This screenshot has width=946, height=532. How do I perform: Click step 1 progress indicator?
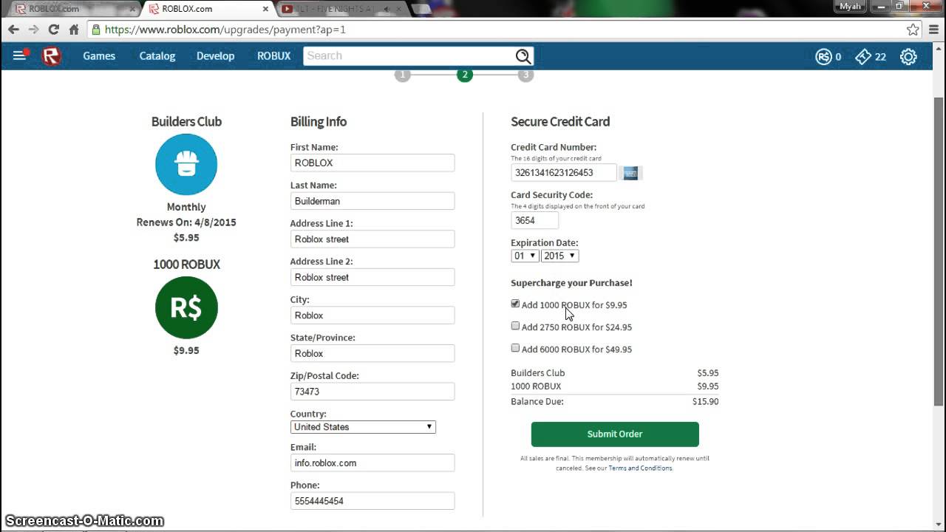402,75
